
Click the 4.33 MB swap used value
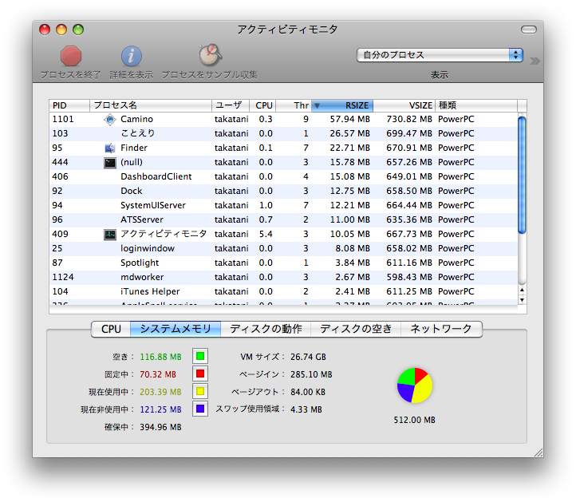click(306, 409)
